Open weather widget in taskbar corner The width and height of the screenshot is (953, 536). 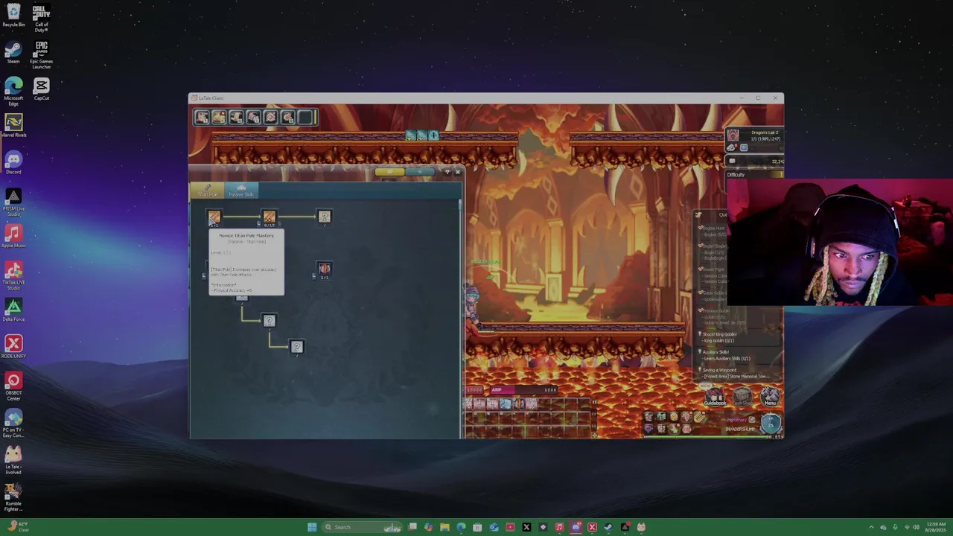pos(18,527)
